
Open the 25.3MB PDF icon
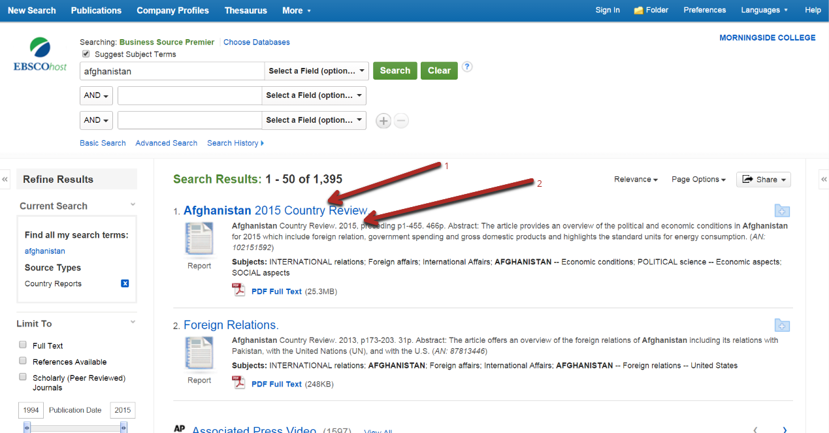[239, 291]
